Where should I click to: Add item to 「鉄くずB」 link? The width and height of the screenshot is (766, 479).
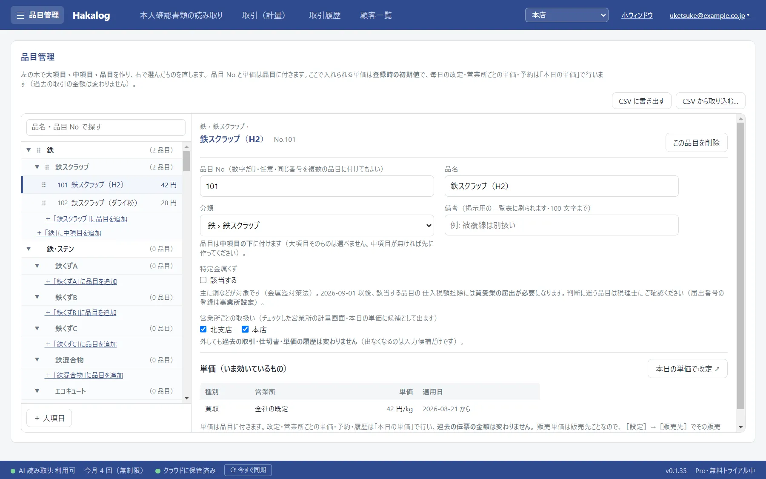pos(81,313)
